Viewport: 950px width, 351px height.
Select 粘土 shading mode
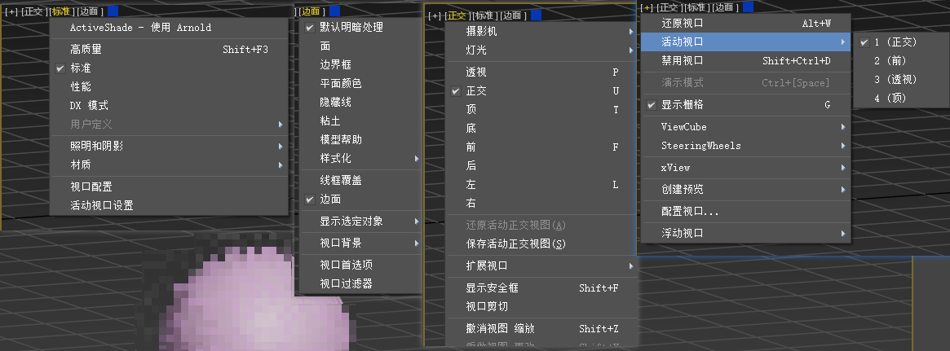(360, 121)
